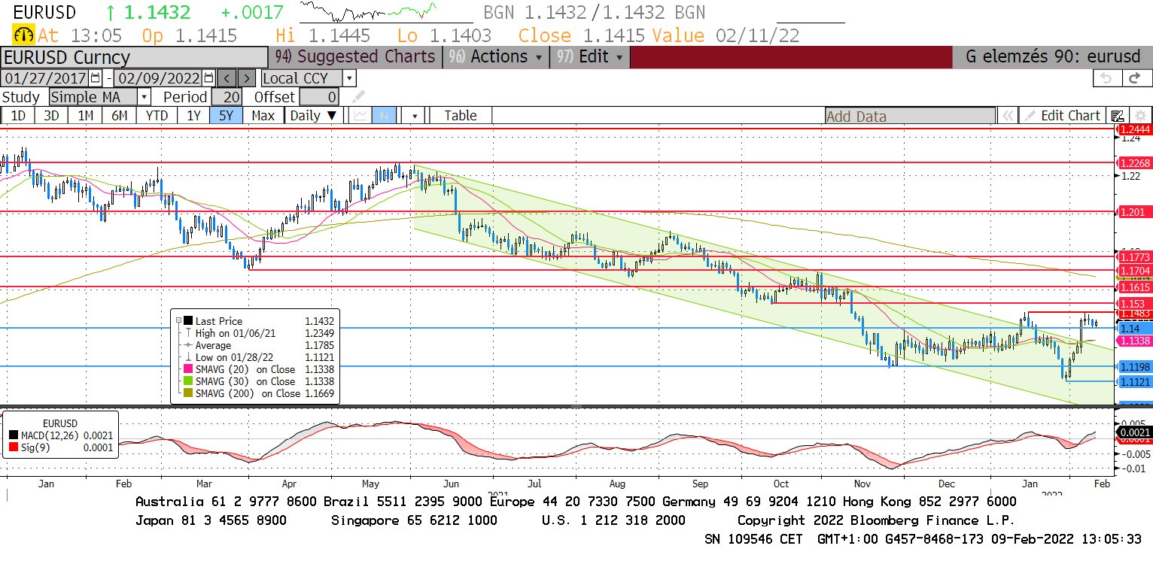Click the 1.1338 moving average label

[x=1134, y=341]
